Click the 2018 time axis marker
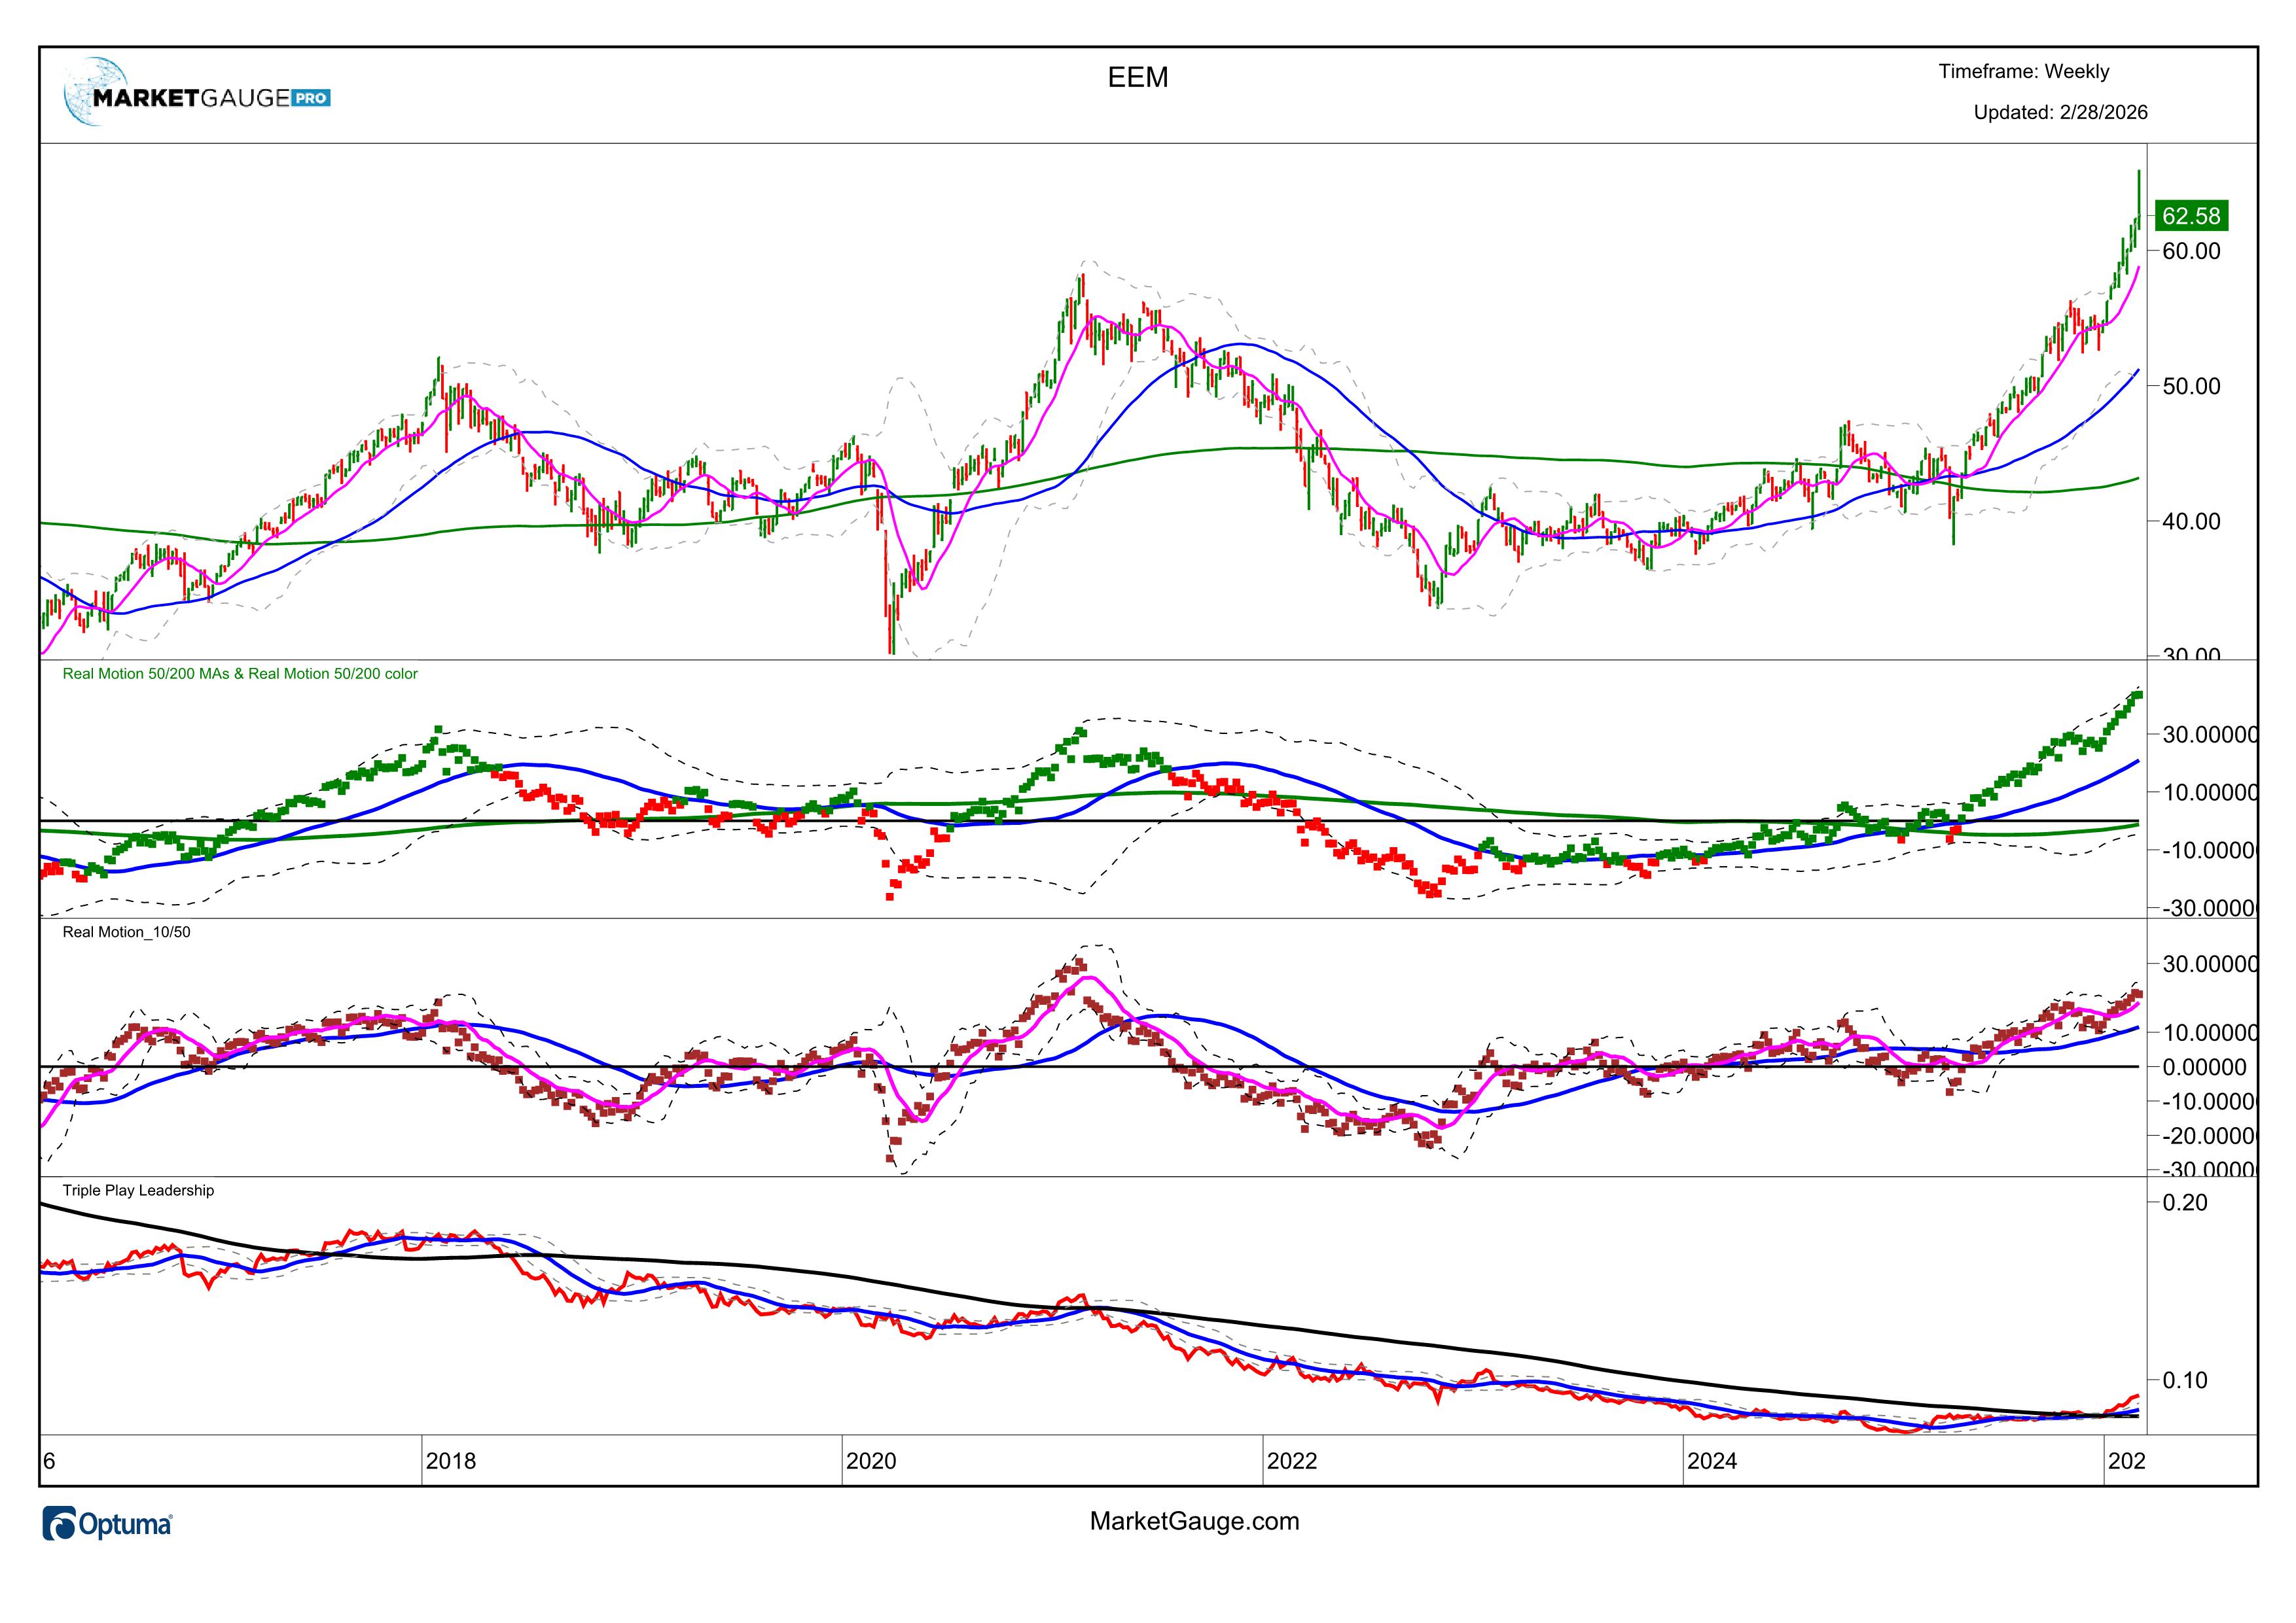Image resolution: width=2296 pixels, height=1623 pixels. point(451,1460)
